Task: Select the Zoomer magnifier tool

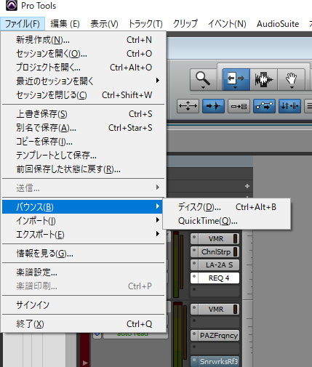Action: [203, 80]
